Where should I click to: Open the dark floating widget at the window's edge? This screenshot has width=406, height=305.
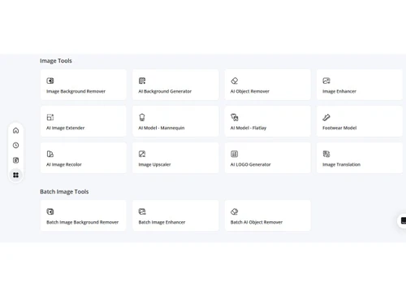[403, 220]
